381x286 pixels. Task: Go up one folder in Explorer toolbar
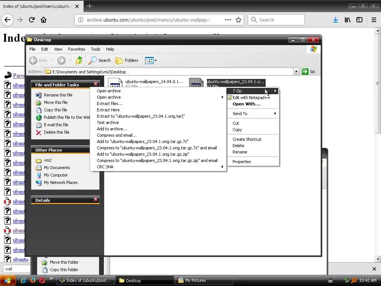(x=79, y=60)
